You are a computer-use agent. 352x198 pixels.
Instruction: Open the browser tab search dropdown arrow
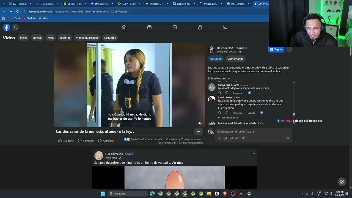pyautogui.click(x=4, y=4)
